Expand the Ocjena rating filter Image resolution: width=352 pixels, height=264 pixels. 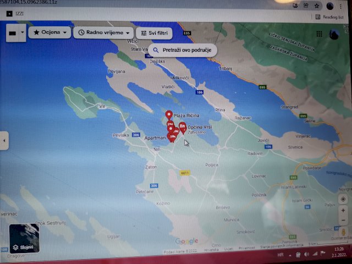point(50,32)
